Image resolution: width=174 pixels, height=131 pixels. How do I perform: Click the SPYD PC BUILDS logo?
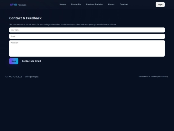point(18,5)
